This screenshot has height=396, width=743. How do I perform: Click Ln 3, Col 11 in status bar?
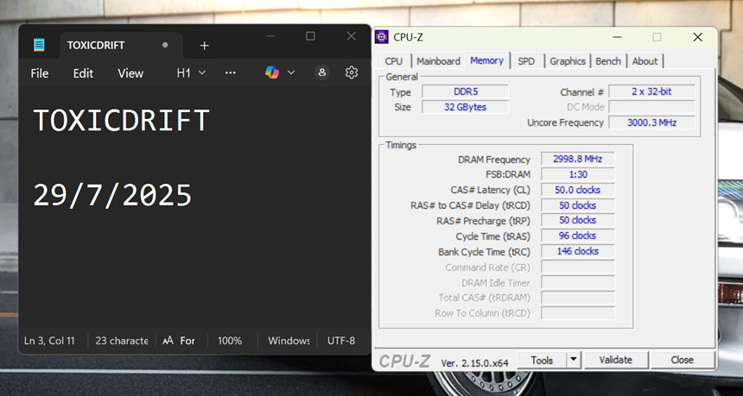click(49, 341)
